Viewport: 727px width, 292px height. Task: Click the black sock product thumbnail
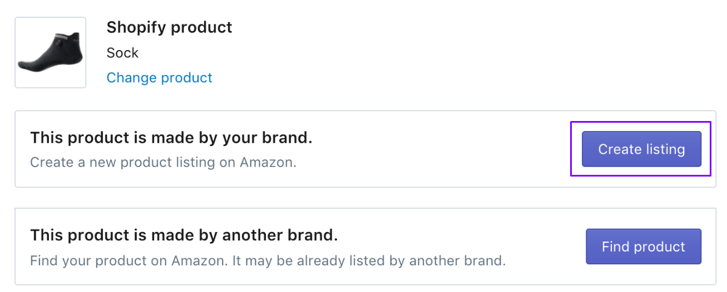(x=50, y=53)
